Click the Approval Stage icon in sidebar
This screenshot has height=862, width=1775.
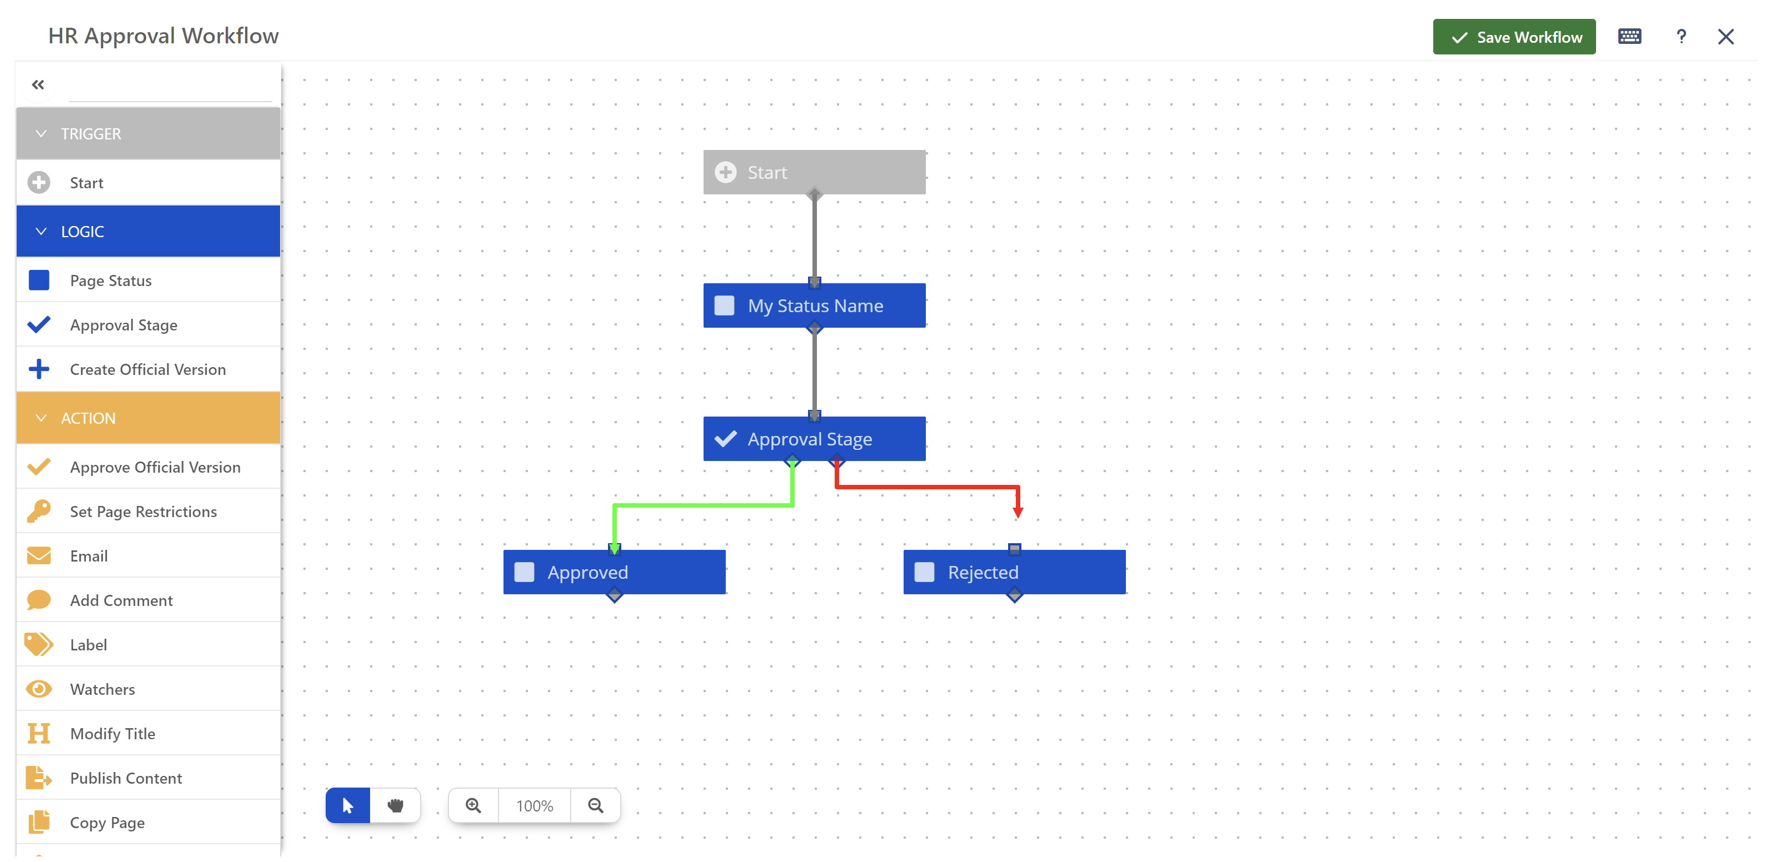[x=39, y=325]
